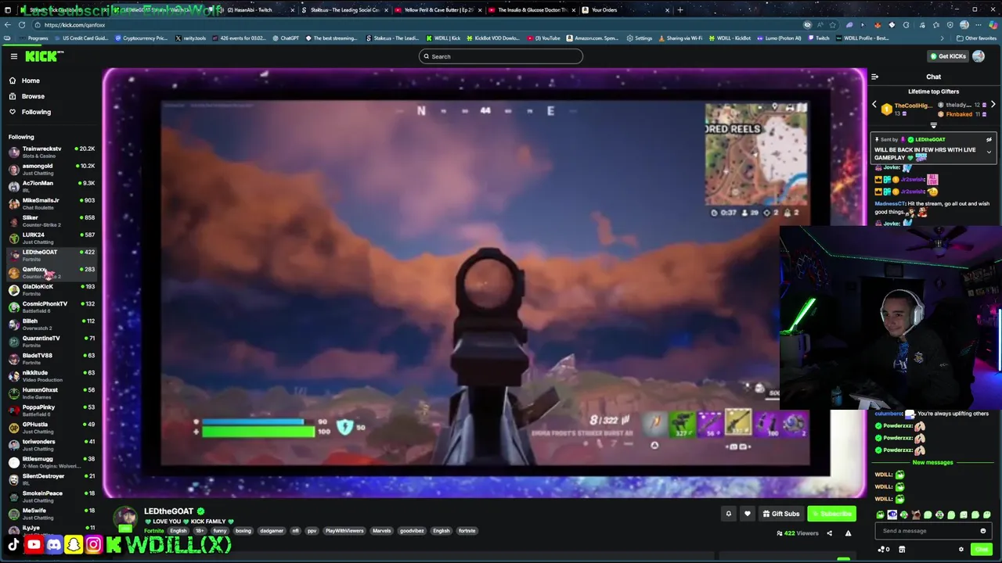1002x563 pixels.
Task: Share the stream via share icon
Action: 829,533
